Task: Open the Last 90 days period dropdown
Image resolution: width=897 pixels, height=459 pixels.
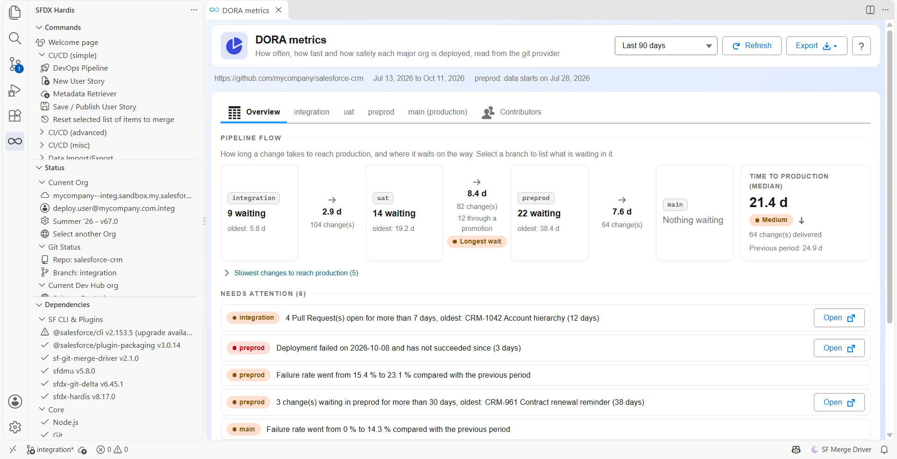Action: coord(666,46)
